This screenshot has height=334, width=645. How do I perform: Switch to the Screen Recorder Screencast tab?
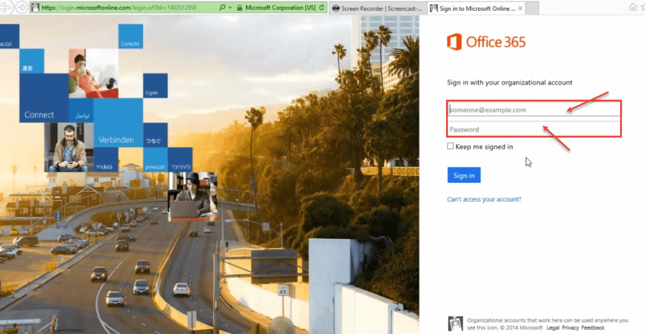coord(378,8)
